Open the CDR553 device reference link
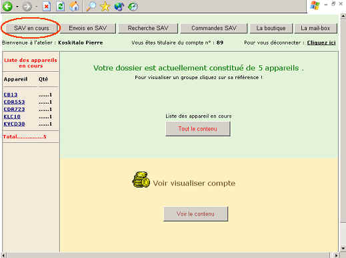 tap(14, 102)
